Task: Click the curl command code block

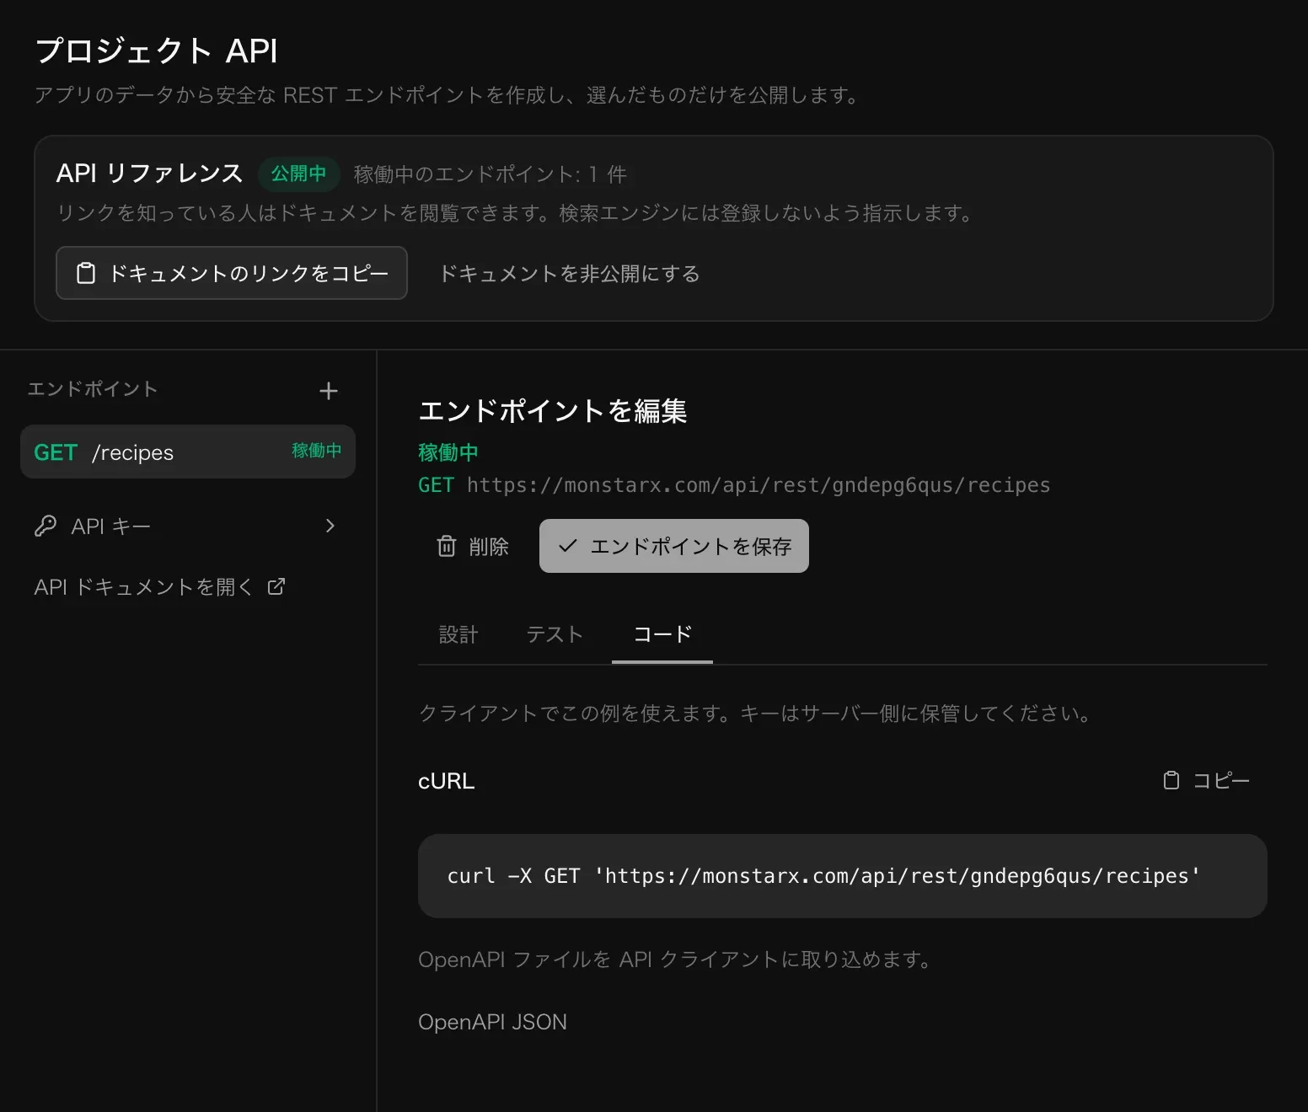Action: (x=843, y=876)
